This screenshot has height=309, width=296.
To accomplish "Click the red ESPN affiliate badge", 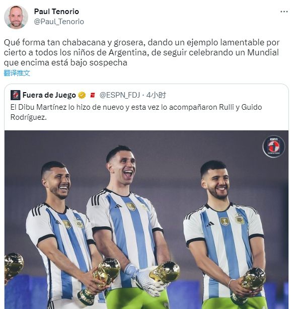I will coord(93,96).
